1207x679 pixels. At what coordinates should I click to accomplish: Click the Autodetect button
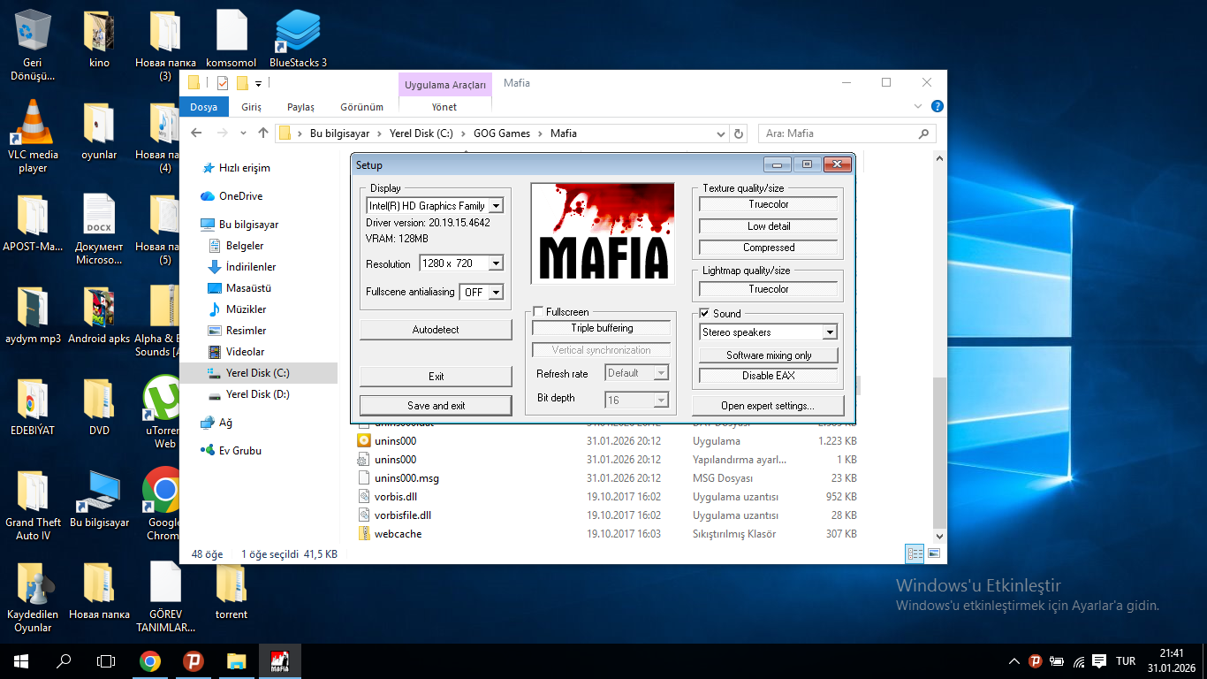[436, 330]
